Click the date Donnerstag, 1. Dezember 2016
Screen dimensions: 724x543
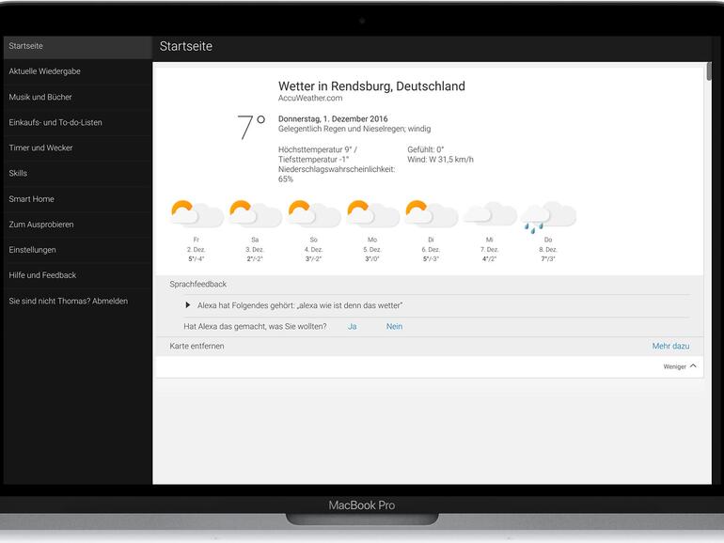coord(333,118)
